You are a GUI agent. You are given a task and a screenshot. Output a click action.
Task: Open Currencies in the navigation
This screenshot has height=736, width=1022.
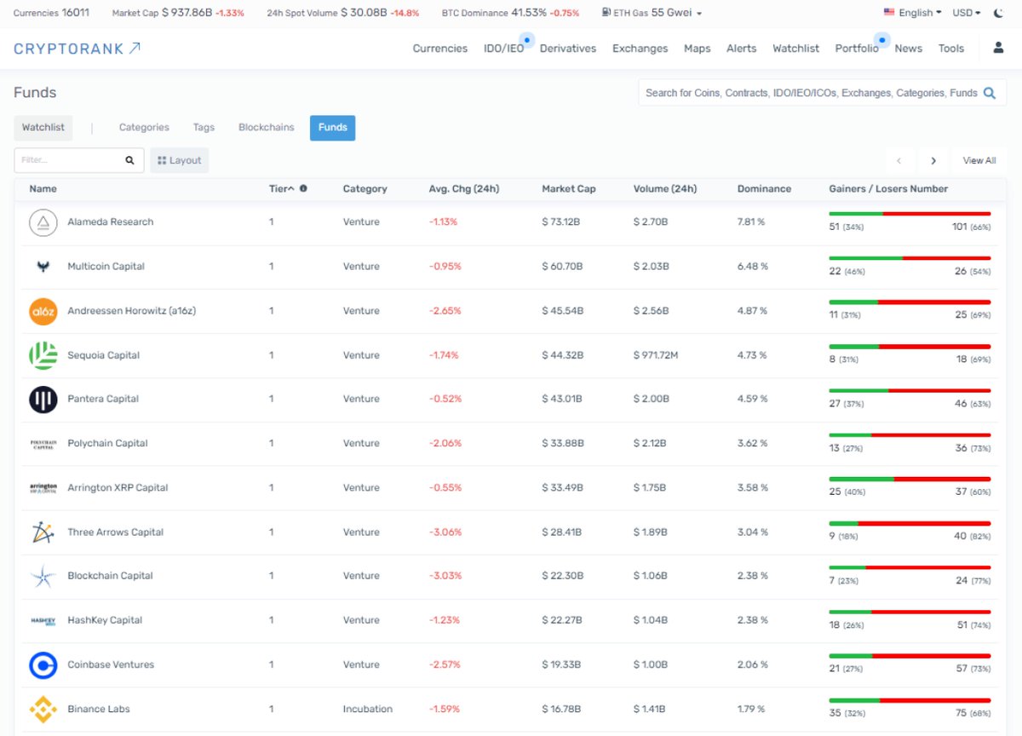(x=440, y=49)
